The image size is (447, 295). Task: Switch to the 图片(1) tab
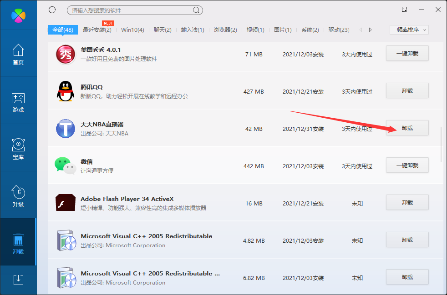coord(283,30)
